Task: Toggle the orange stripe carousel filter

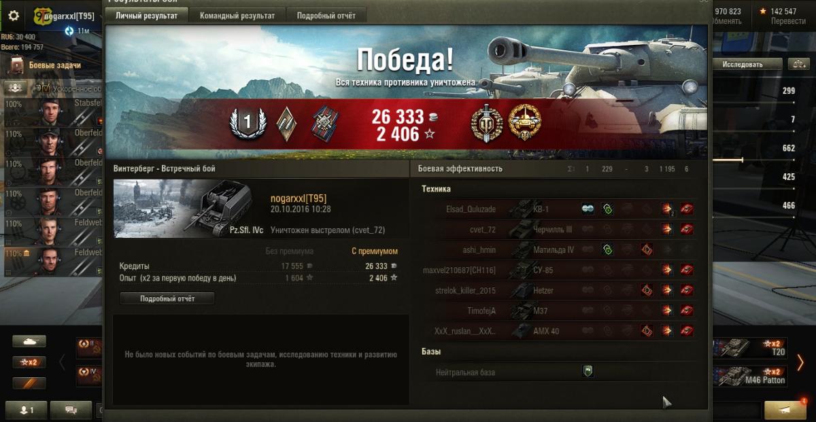Action: tap(29, 383)
